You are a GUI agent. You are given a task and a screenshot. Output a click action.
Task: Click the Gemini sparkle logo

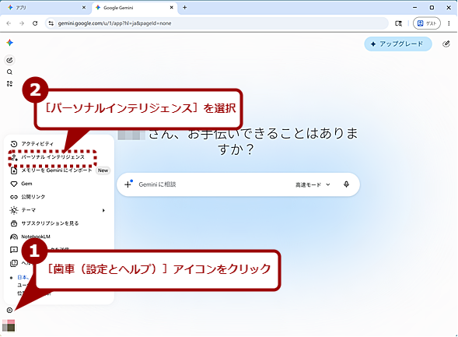(9, 43)
